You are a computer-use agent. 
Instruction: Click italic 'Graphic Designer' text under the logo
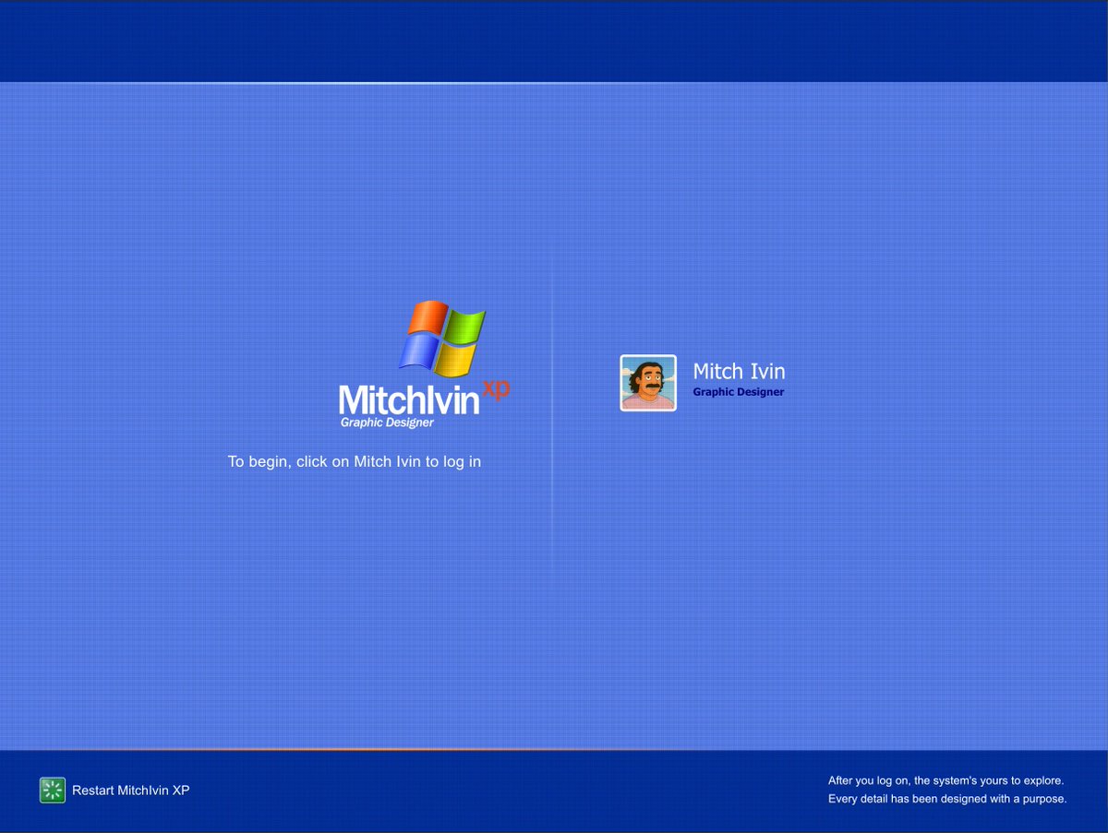click(x=387, y=422)
